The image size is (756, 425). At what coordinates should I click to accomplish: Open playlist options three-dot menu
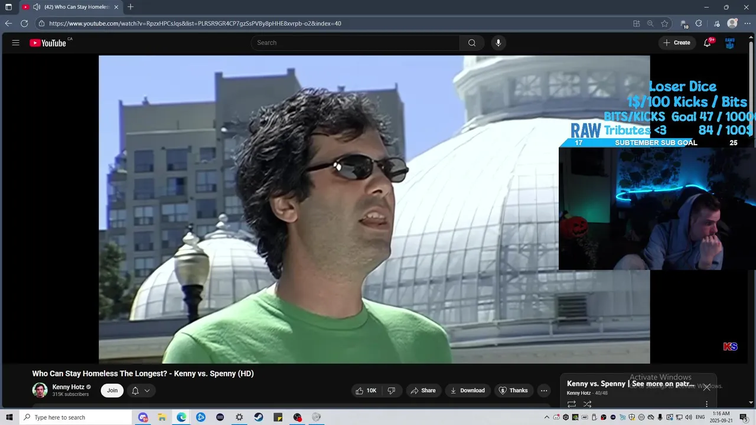click(706, 404)
